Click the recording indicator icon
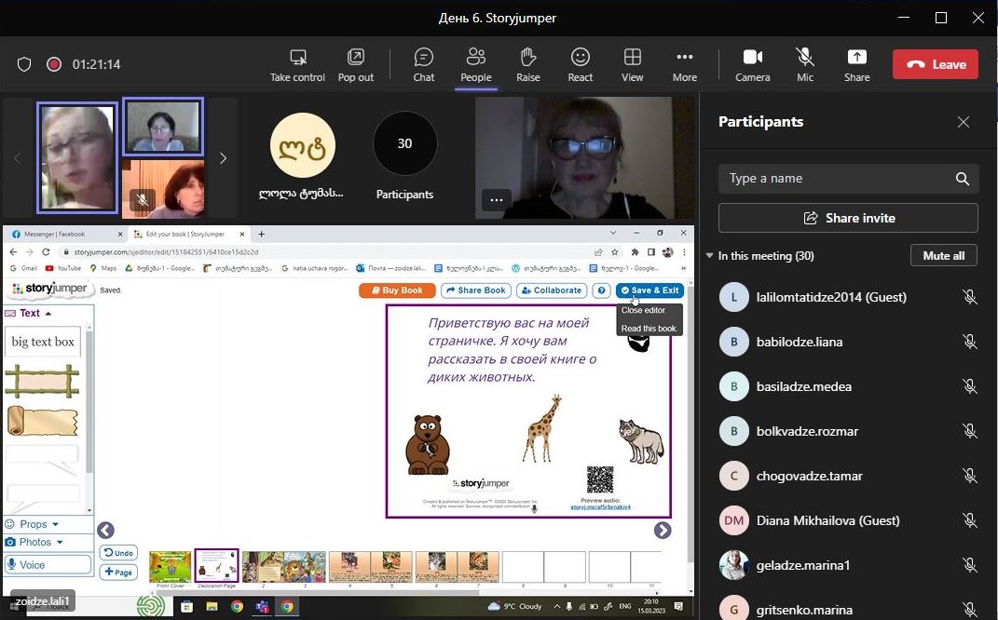 [54, 64]
